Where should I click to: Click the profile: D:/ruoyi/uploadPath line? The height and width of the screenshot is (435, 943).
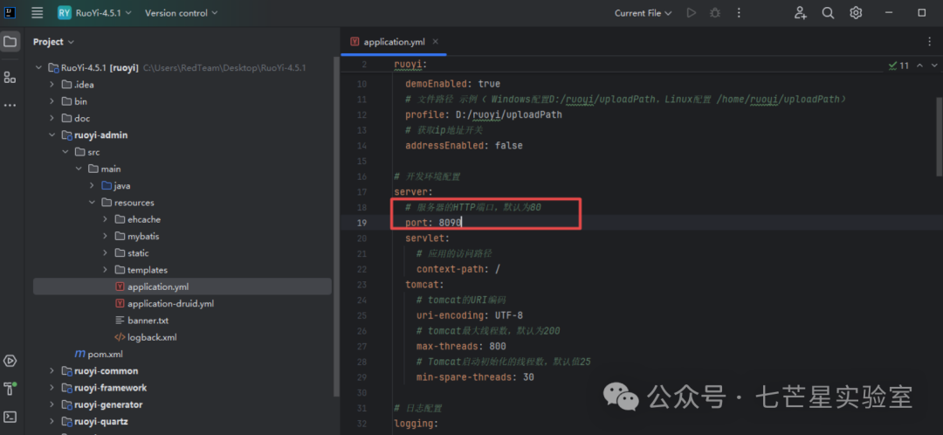pyautogui.click(x=484, y=114)
